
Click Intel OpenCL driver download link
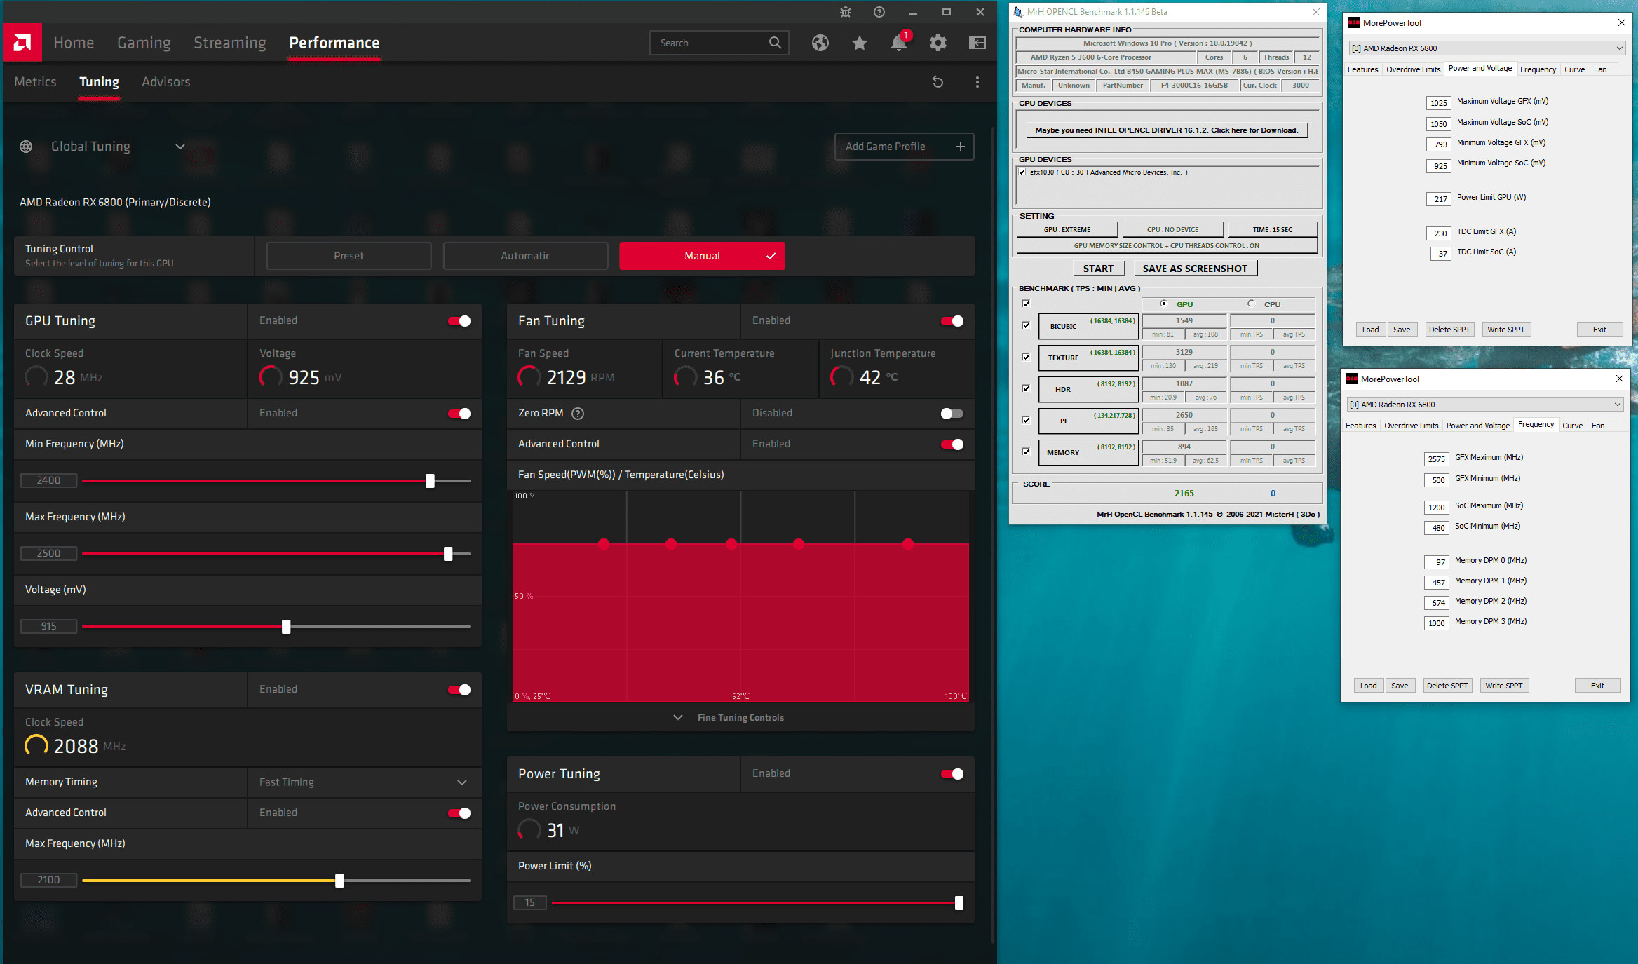pyautogui.click(x=1166, y=130)
